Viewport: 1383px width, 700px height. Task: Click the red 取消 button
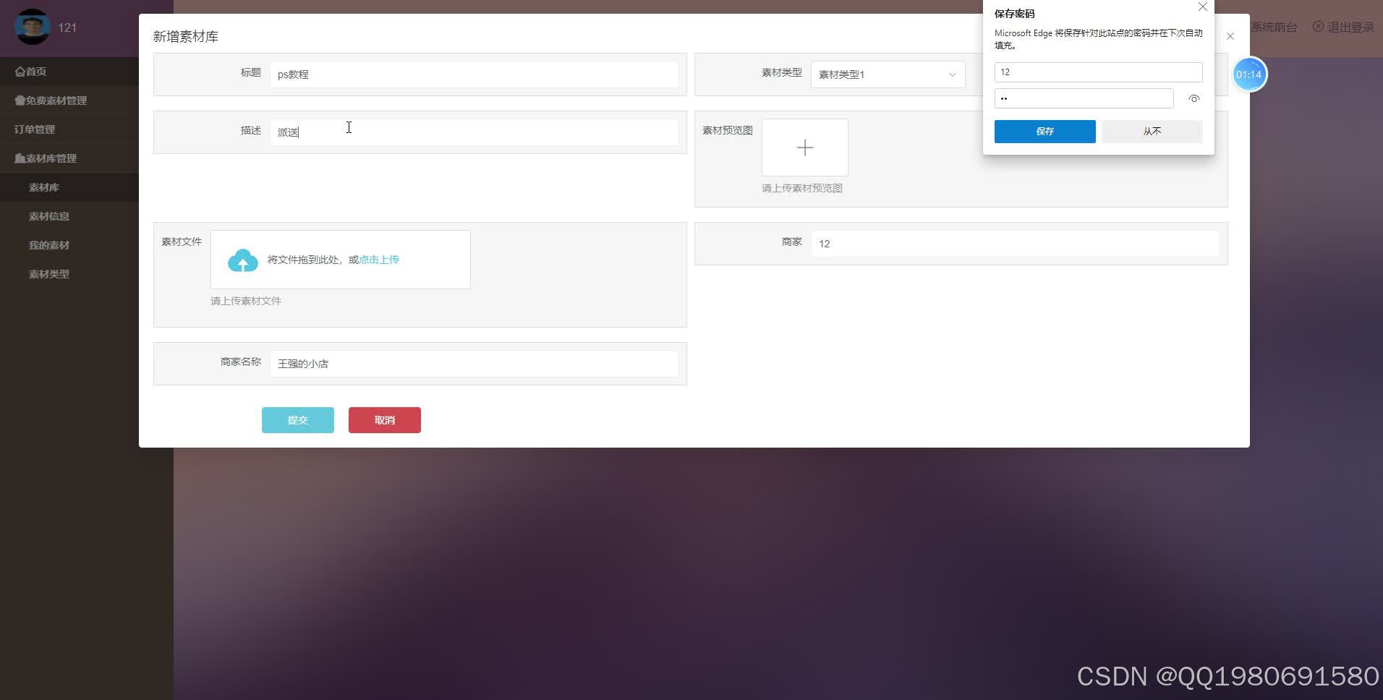point(385,420)
